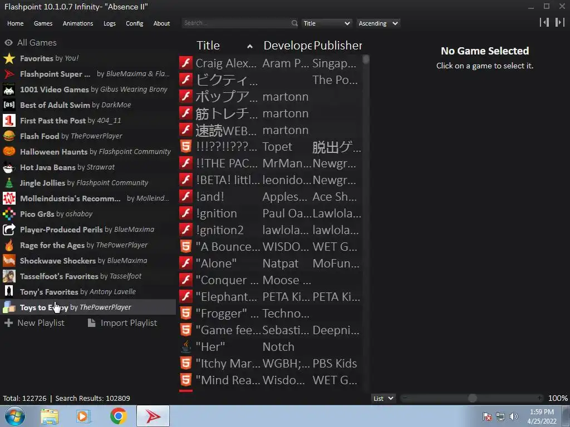Click the Rage for the Ages flame icon

point(9,245)
